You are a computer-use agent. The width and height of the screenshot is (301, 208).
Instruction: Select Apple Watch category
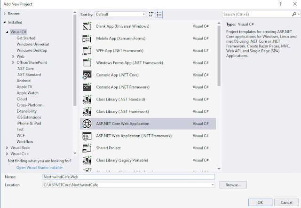coord(27,93)
